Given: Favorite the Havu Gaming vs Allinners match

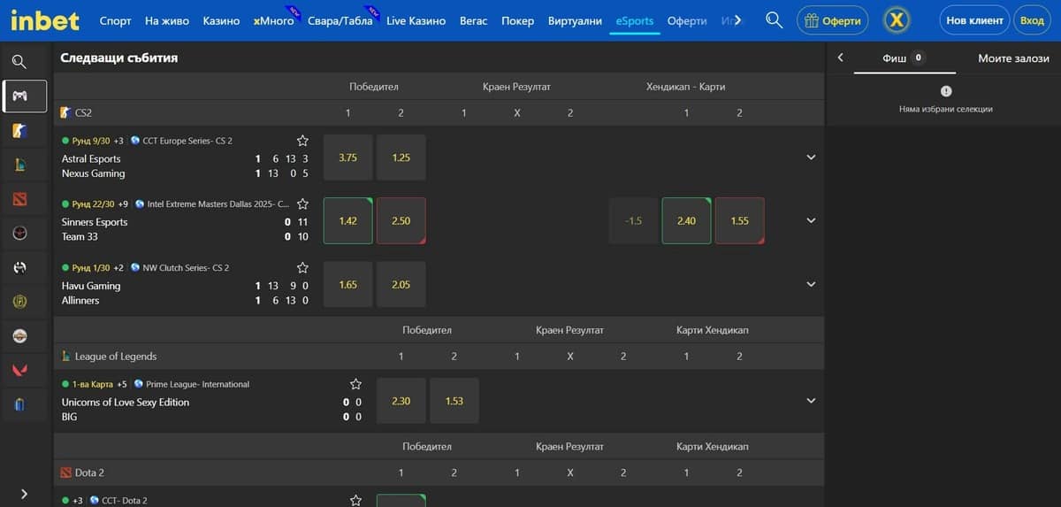Looking at the screenshot, I should (302, 267).
